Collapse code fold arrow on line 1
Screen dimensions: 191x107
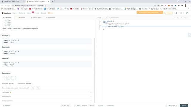pos(101,21)
